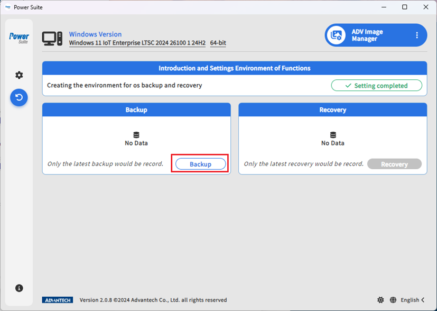
Task: Open the gear icon in the footer
Action: pyautogui.click(x=380, y=300)
